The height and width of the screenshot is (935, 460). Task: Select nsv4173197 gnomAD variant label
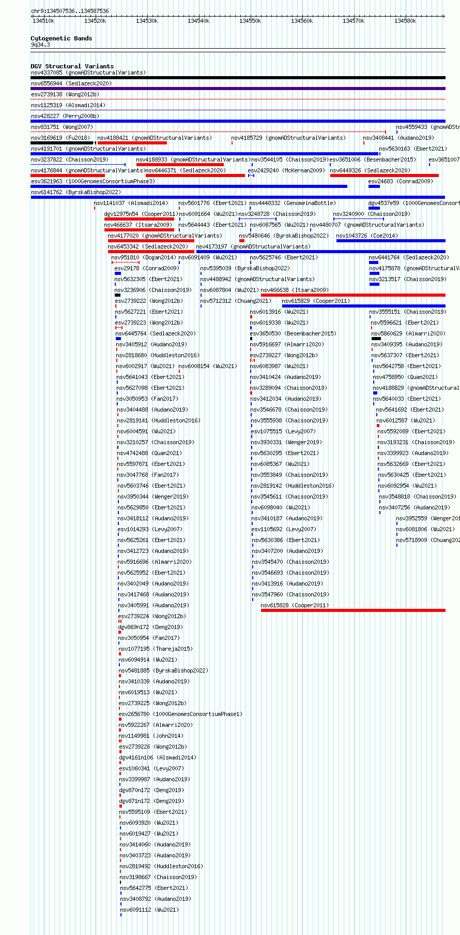click(x=253, y=246)
